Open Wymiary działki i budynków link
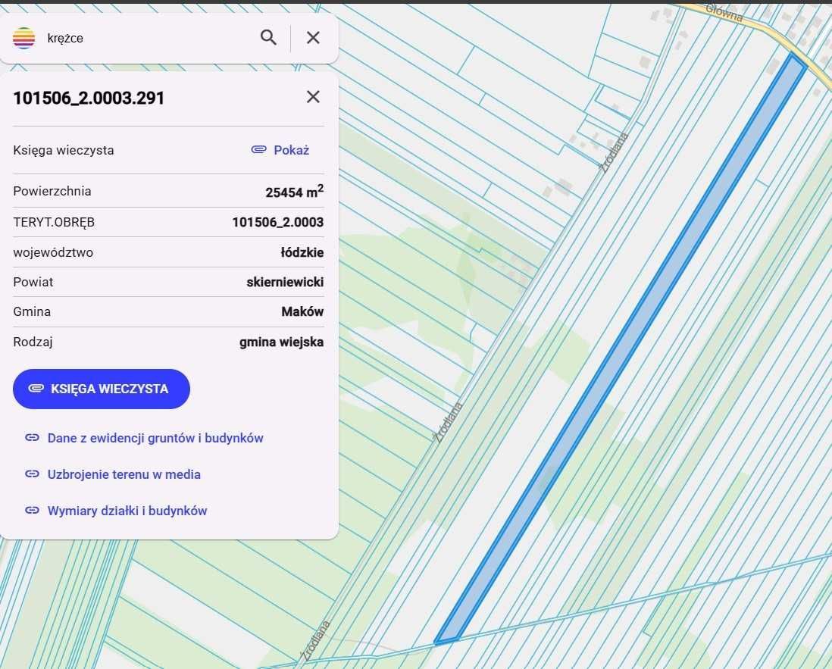832x669 pixels. pyautogui.click(x=127, y=511)
